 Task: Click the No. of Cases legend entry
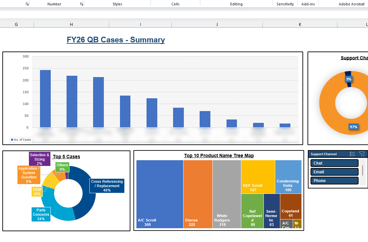click(21, 140)
